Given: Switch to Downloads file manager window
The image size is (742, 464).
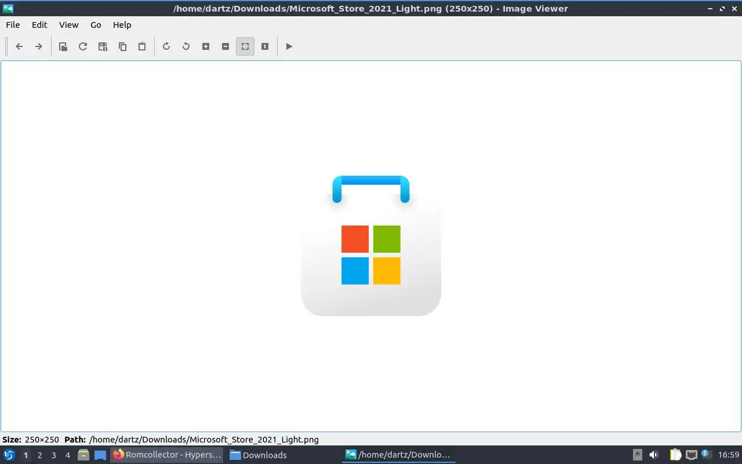Looking at the screenshot, I should [x=283, y=455].
